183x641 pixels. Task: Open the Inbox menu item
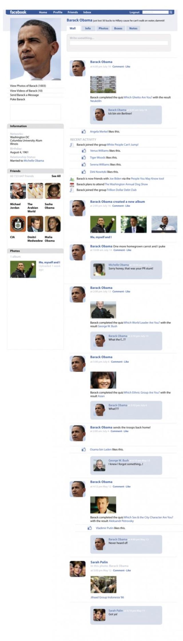click(87, 12)
